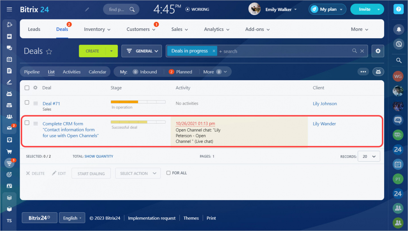Click the search magnifier in the right sidebar
This screenshot has width=408, height=231.
[x=398, y=60]
